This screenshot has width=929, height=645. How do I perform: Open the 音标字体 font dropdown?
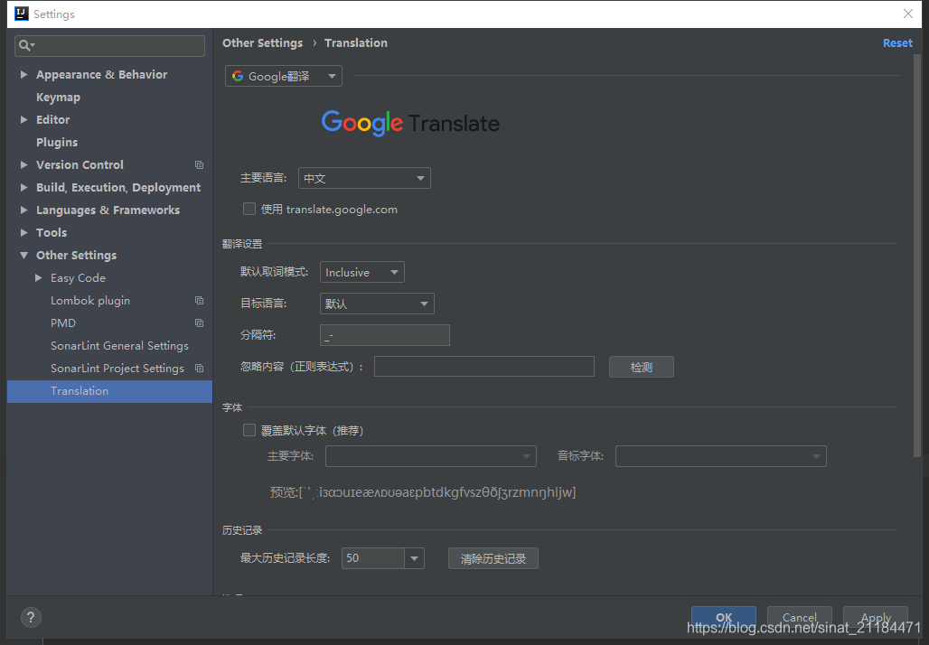(720, 456)
